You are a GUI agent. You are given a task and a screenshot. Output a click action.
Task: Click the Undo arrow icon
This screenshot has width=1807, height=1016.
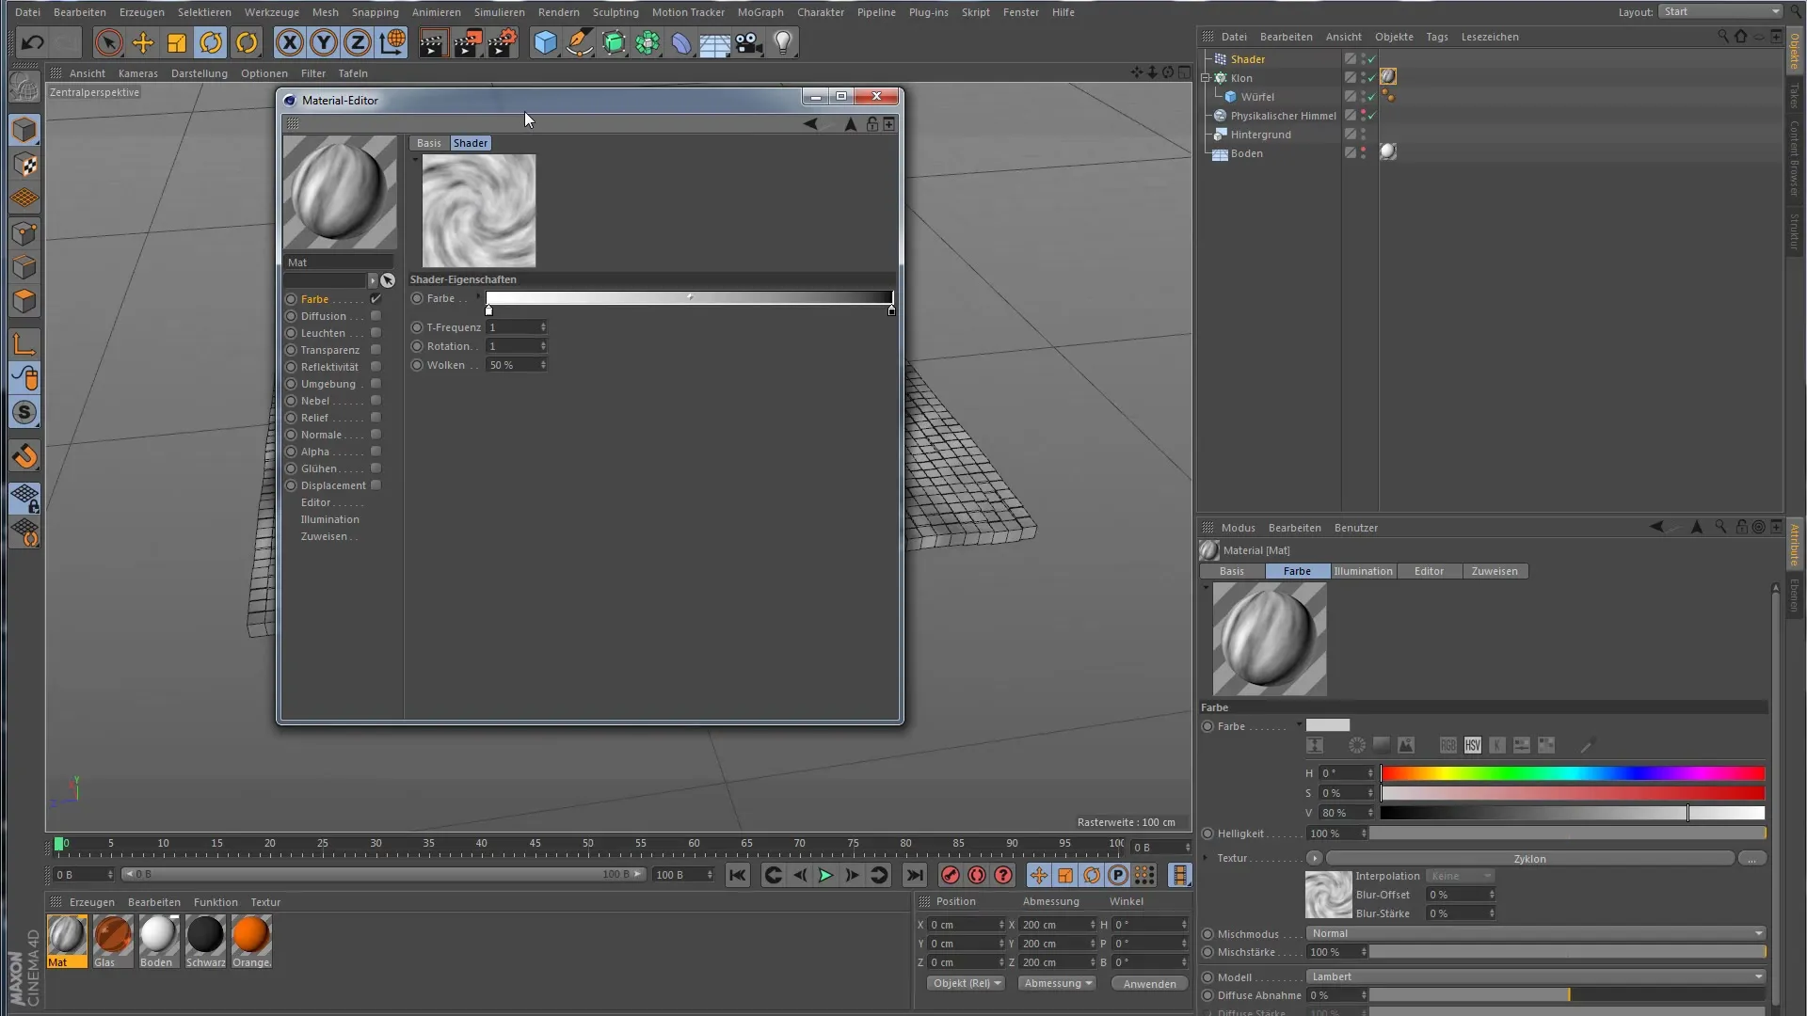(33, 42)
